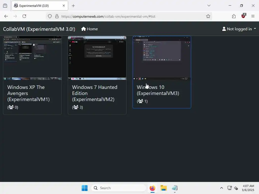
Task: Click the browser back arrow
Action: pyautogui.click(x=6, y=16)
